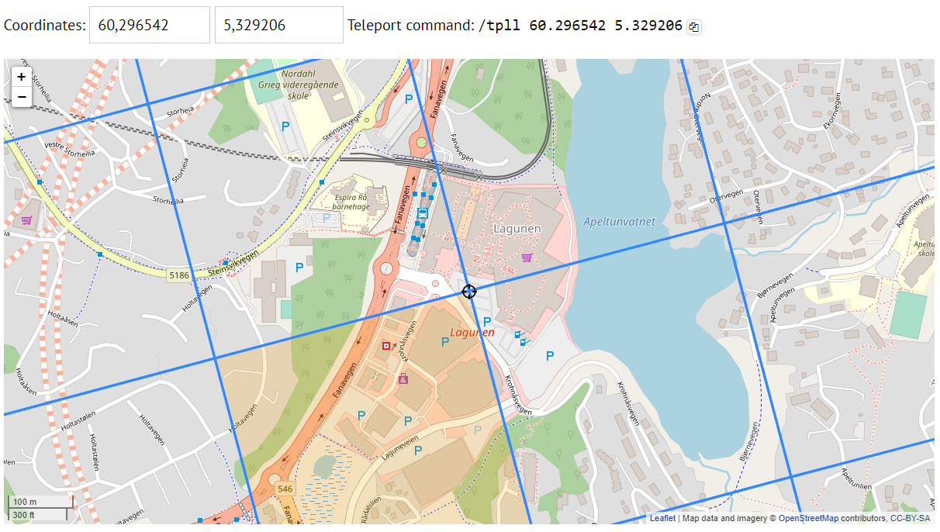Viewport: 940px width, 532px height.
Task: Click the purple shop icon south of Lagunen
Action: click(403, 379)
